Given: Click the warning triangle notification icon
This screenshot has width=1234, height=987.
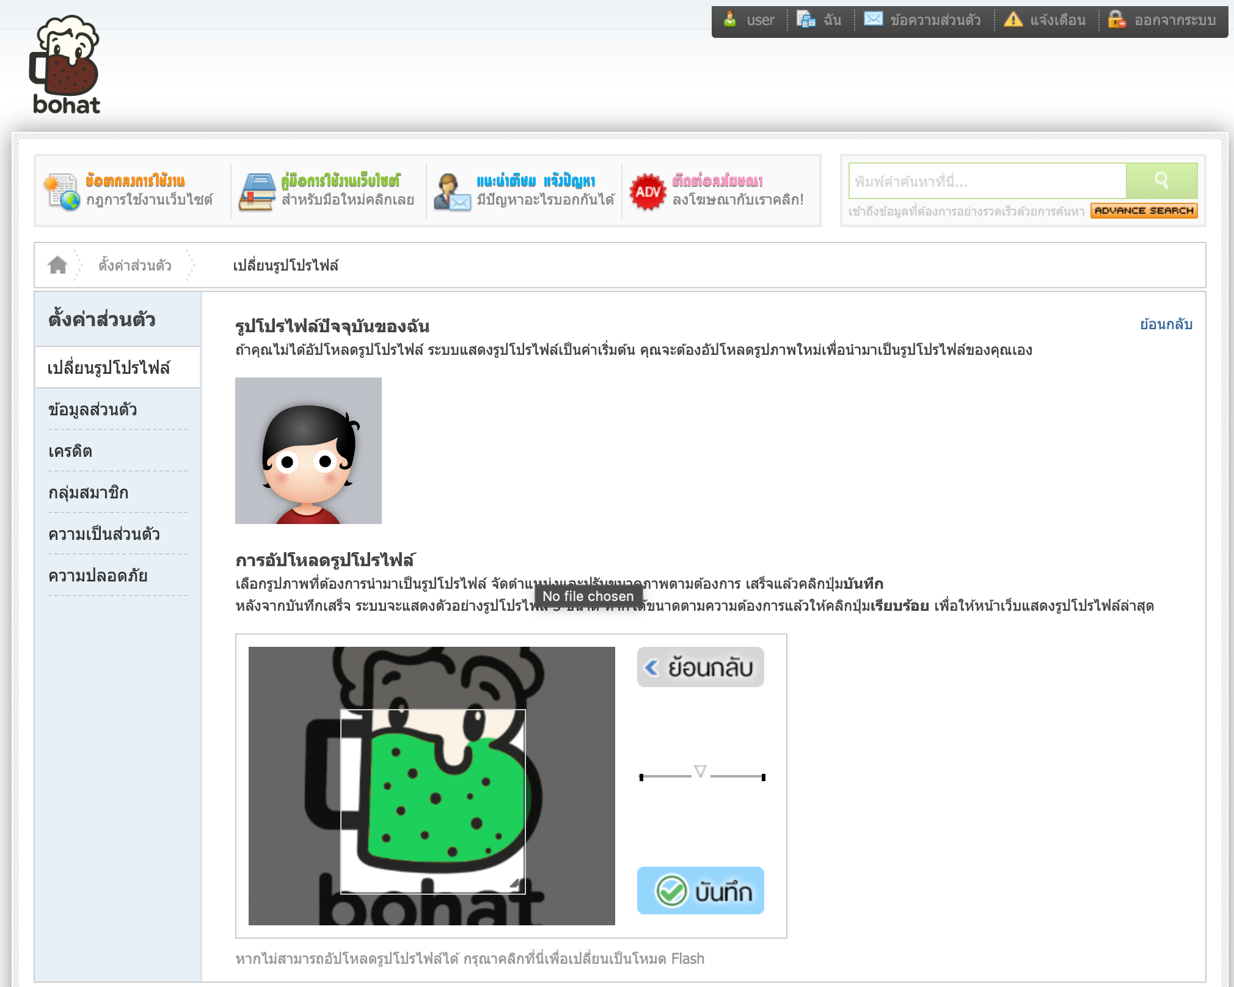Looking at the screenshot, I should (x=1013, y=20).
